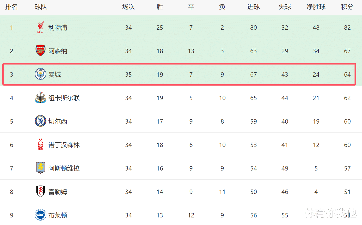Image resolution: width=362 pixels, height=225 pixels.
Task: Select the 曼城 team name
Action: [54, 75]
